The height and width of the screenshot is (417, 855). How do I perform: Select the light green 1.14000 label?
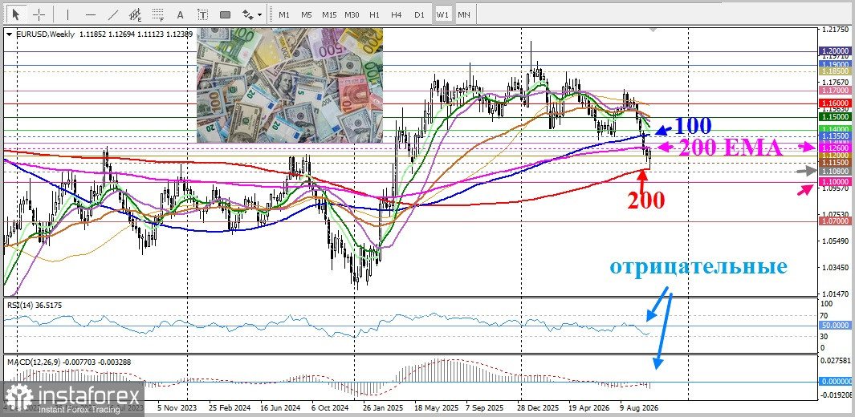[x=834, y=129]
